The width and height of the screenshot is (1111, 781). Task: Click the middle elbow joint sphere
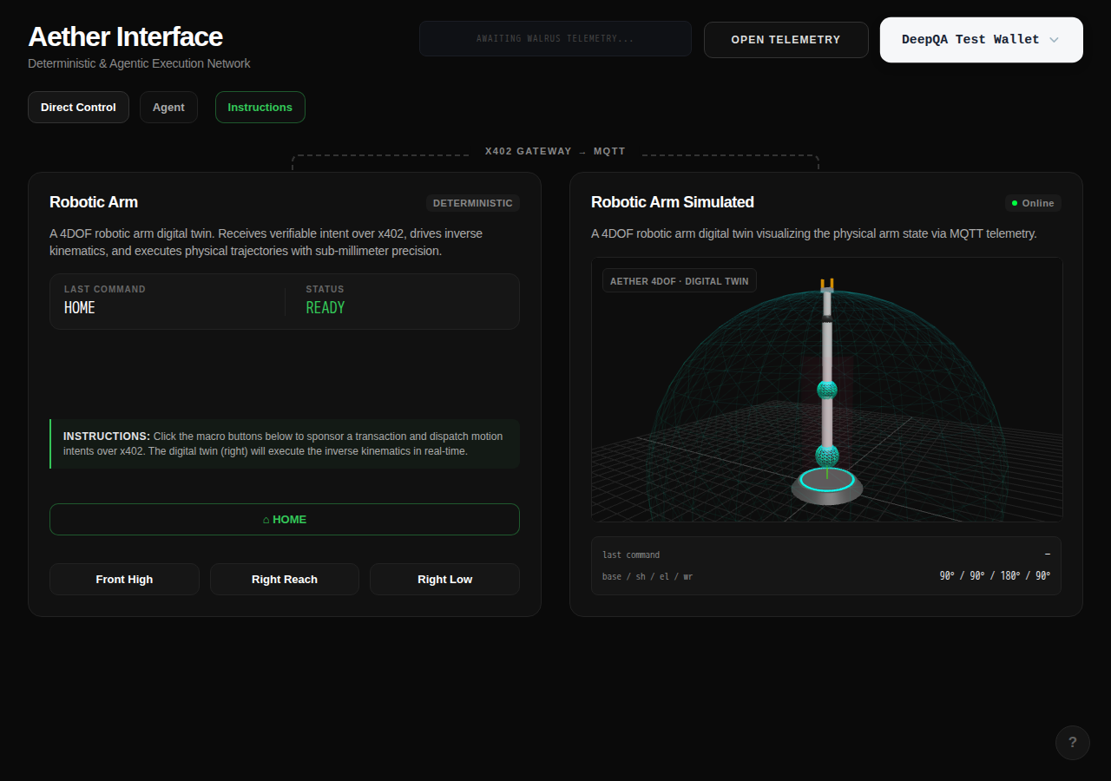[x=827, y=390]
